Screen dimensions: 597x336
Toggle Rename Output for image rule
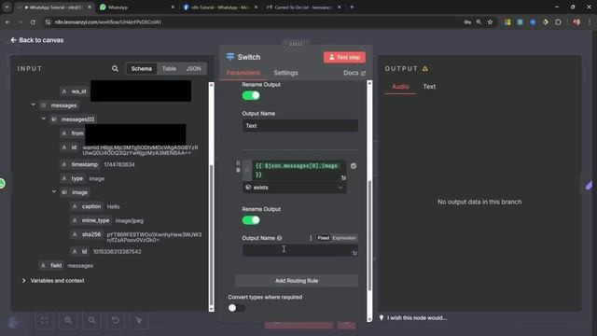251,220
